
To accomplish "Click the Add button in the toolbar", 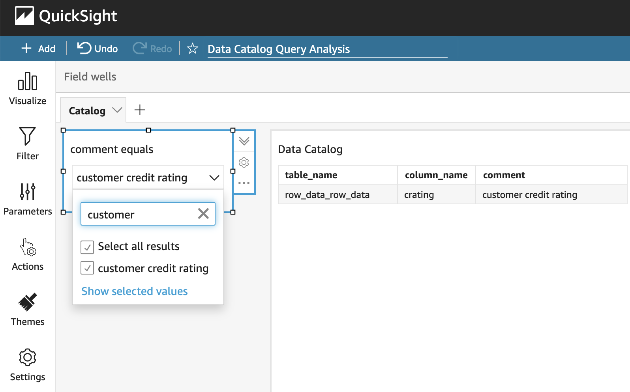I will point(38,49).
